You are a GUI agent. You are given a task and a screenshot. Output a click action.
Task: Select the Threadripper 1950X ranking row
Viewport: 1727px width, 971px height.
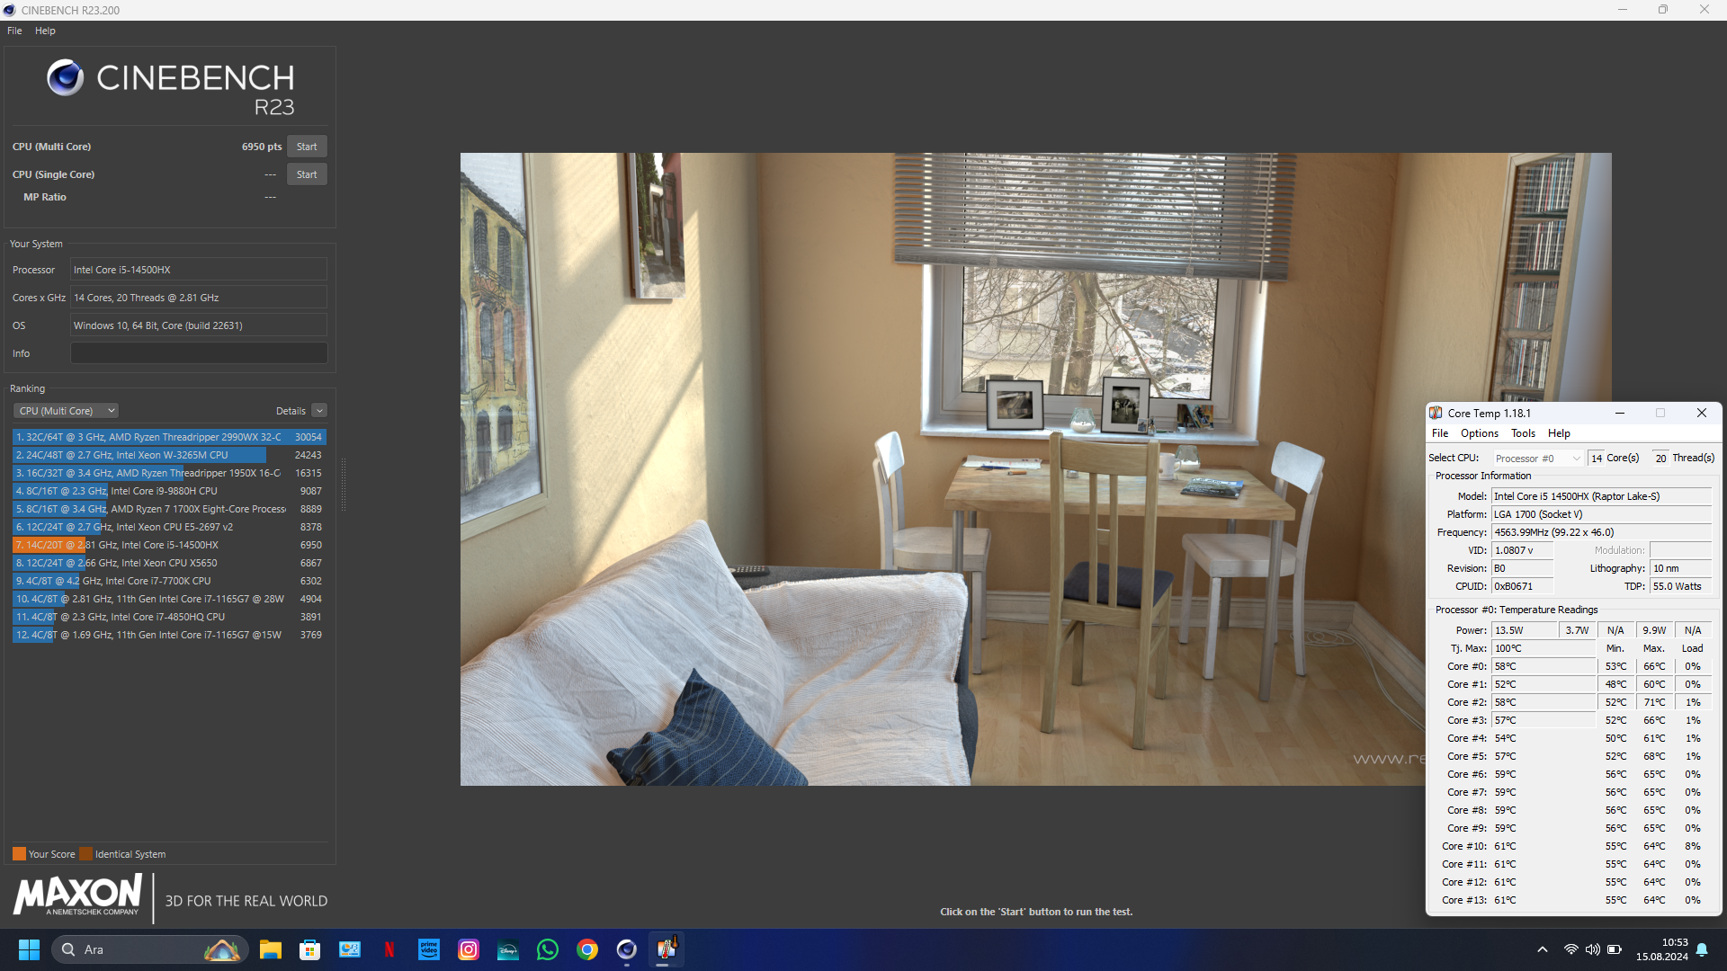(169, 473)
